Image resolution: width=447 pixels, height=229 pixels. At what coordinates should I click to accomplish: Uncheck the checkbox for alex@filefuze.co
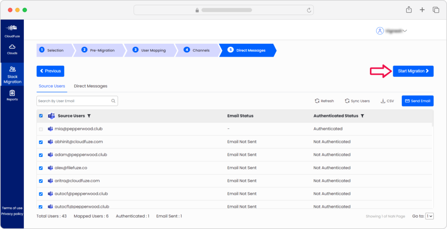pyautogui.click(x=41, y=168)
